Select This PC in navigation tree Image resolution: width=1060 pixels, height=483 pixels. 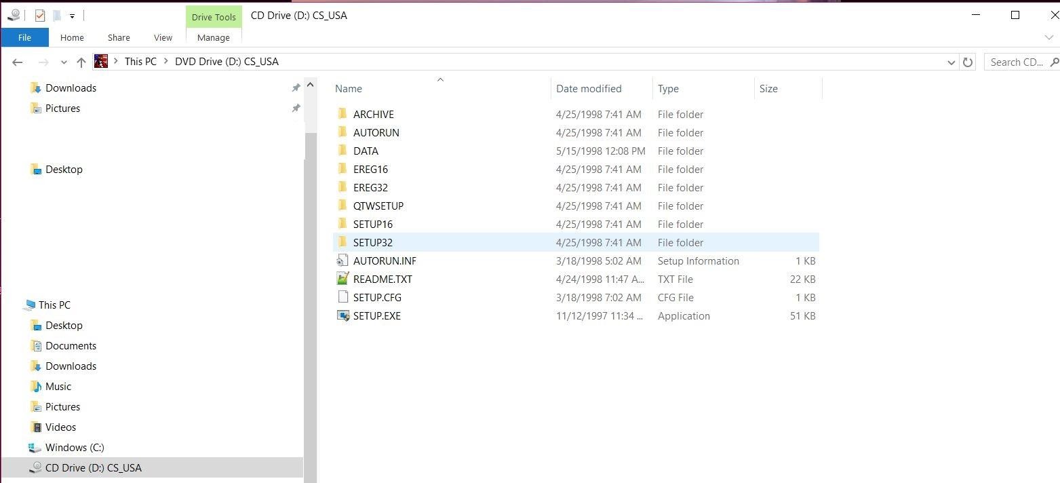click(x=54, y=305)
